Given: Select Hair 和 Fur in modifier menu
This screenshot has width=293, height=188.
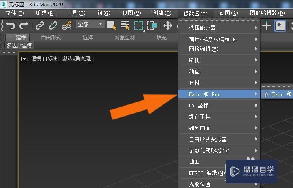Looking at the screenshot, I should coord(219,94).
